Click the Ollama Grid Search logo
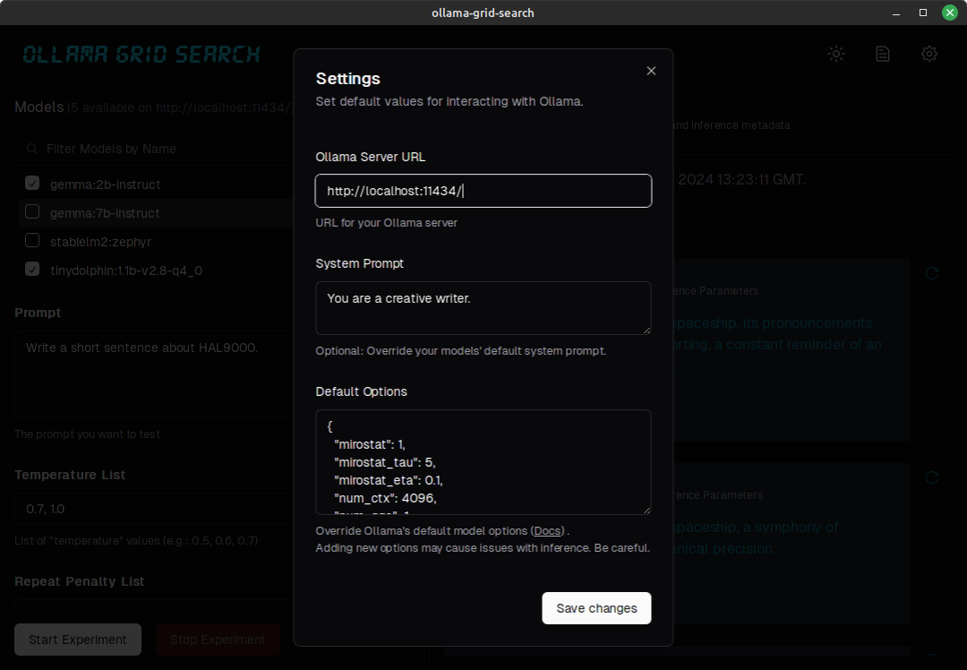The height and width of the screenshot is (670, 967). 141,55
